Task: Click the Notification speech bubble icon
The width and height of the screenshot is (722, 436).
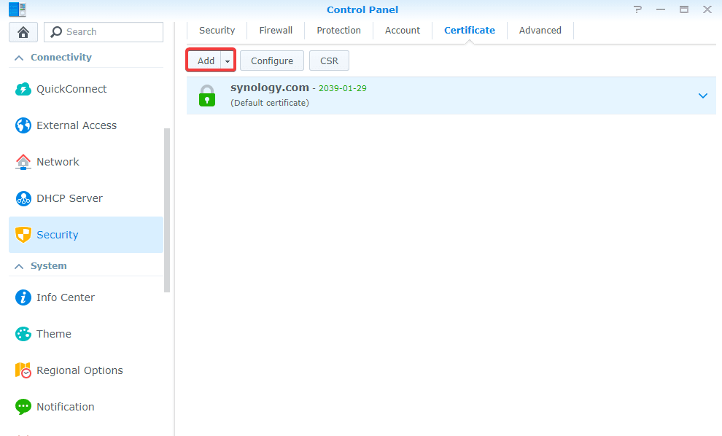Action: point(23,407)
